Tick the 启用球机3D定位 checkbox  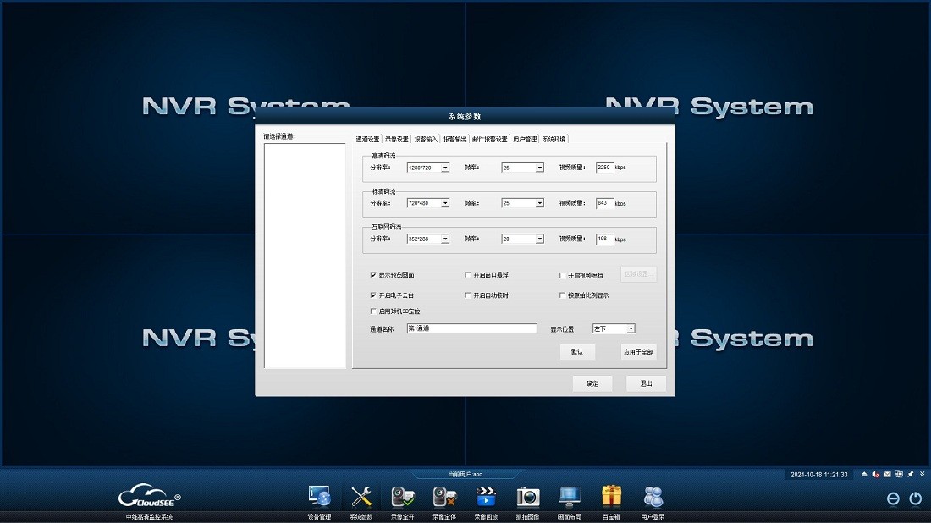(x=373, y=311)
